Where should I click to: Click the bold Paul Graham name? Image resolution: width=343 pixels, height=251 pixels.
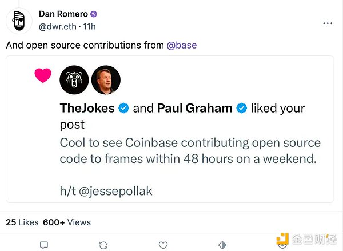pos(195,109)
